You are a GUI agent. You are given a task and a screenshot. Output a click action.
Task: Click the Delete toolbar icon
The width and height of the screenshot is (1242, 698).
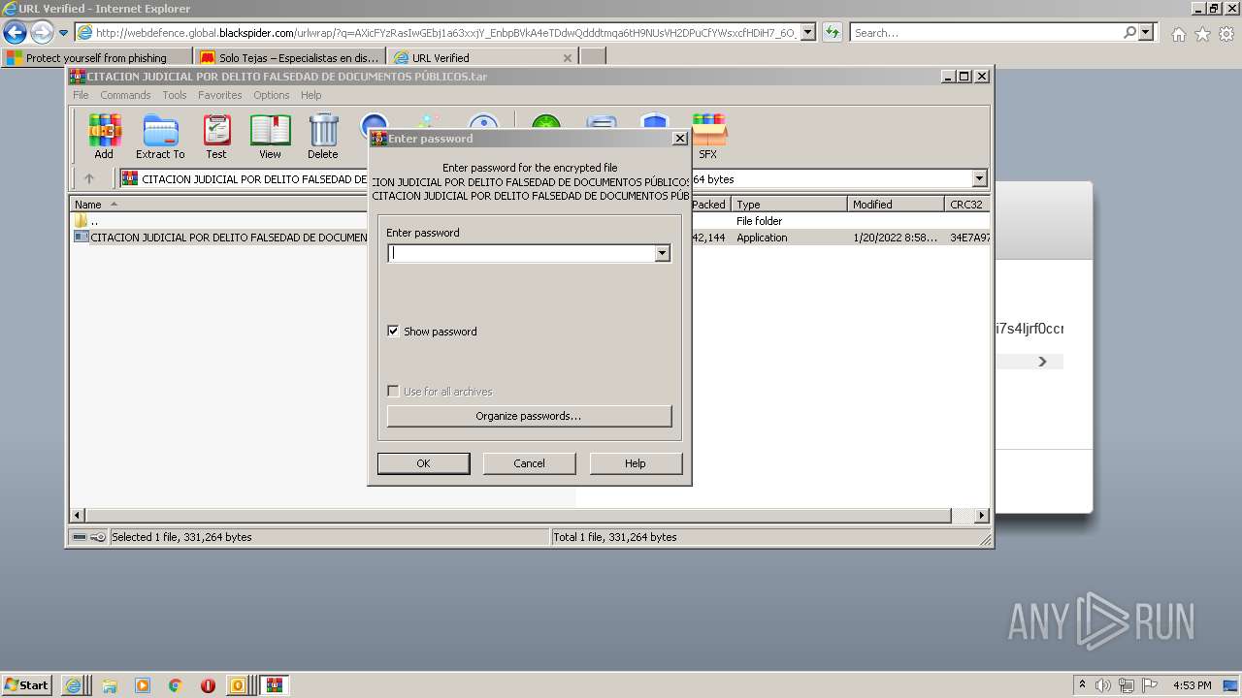click(x=323, y=137)
